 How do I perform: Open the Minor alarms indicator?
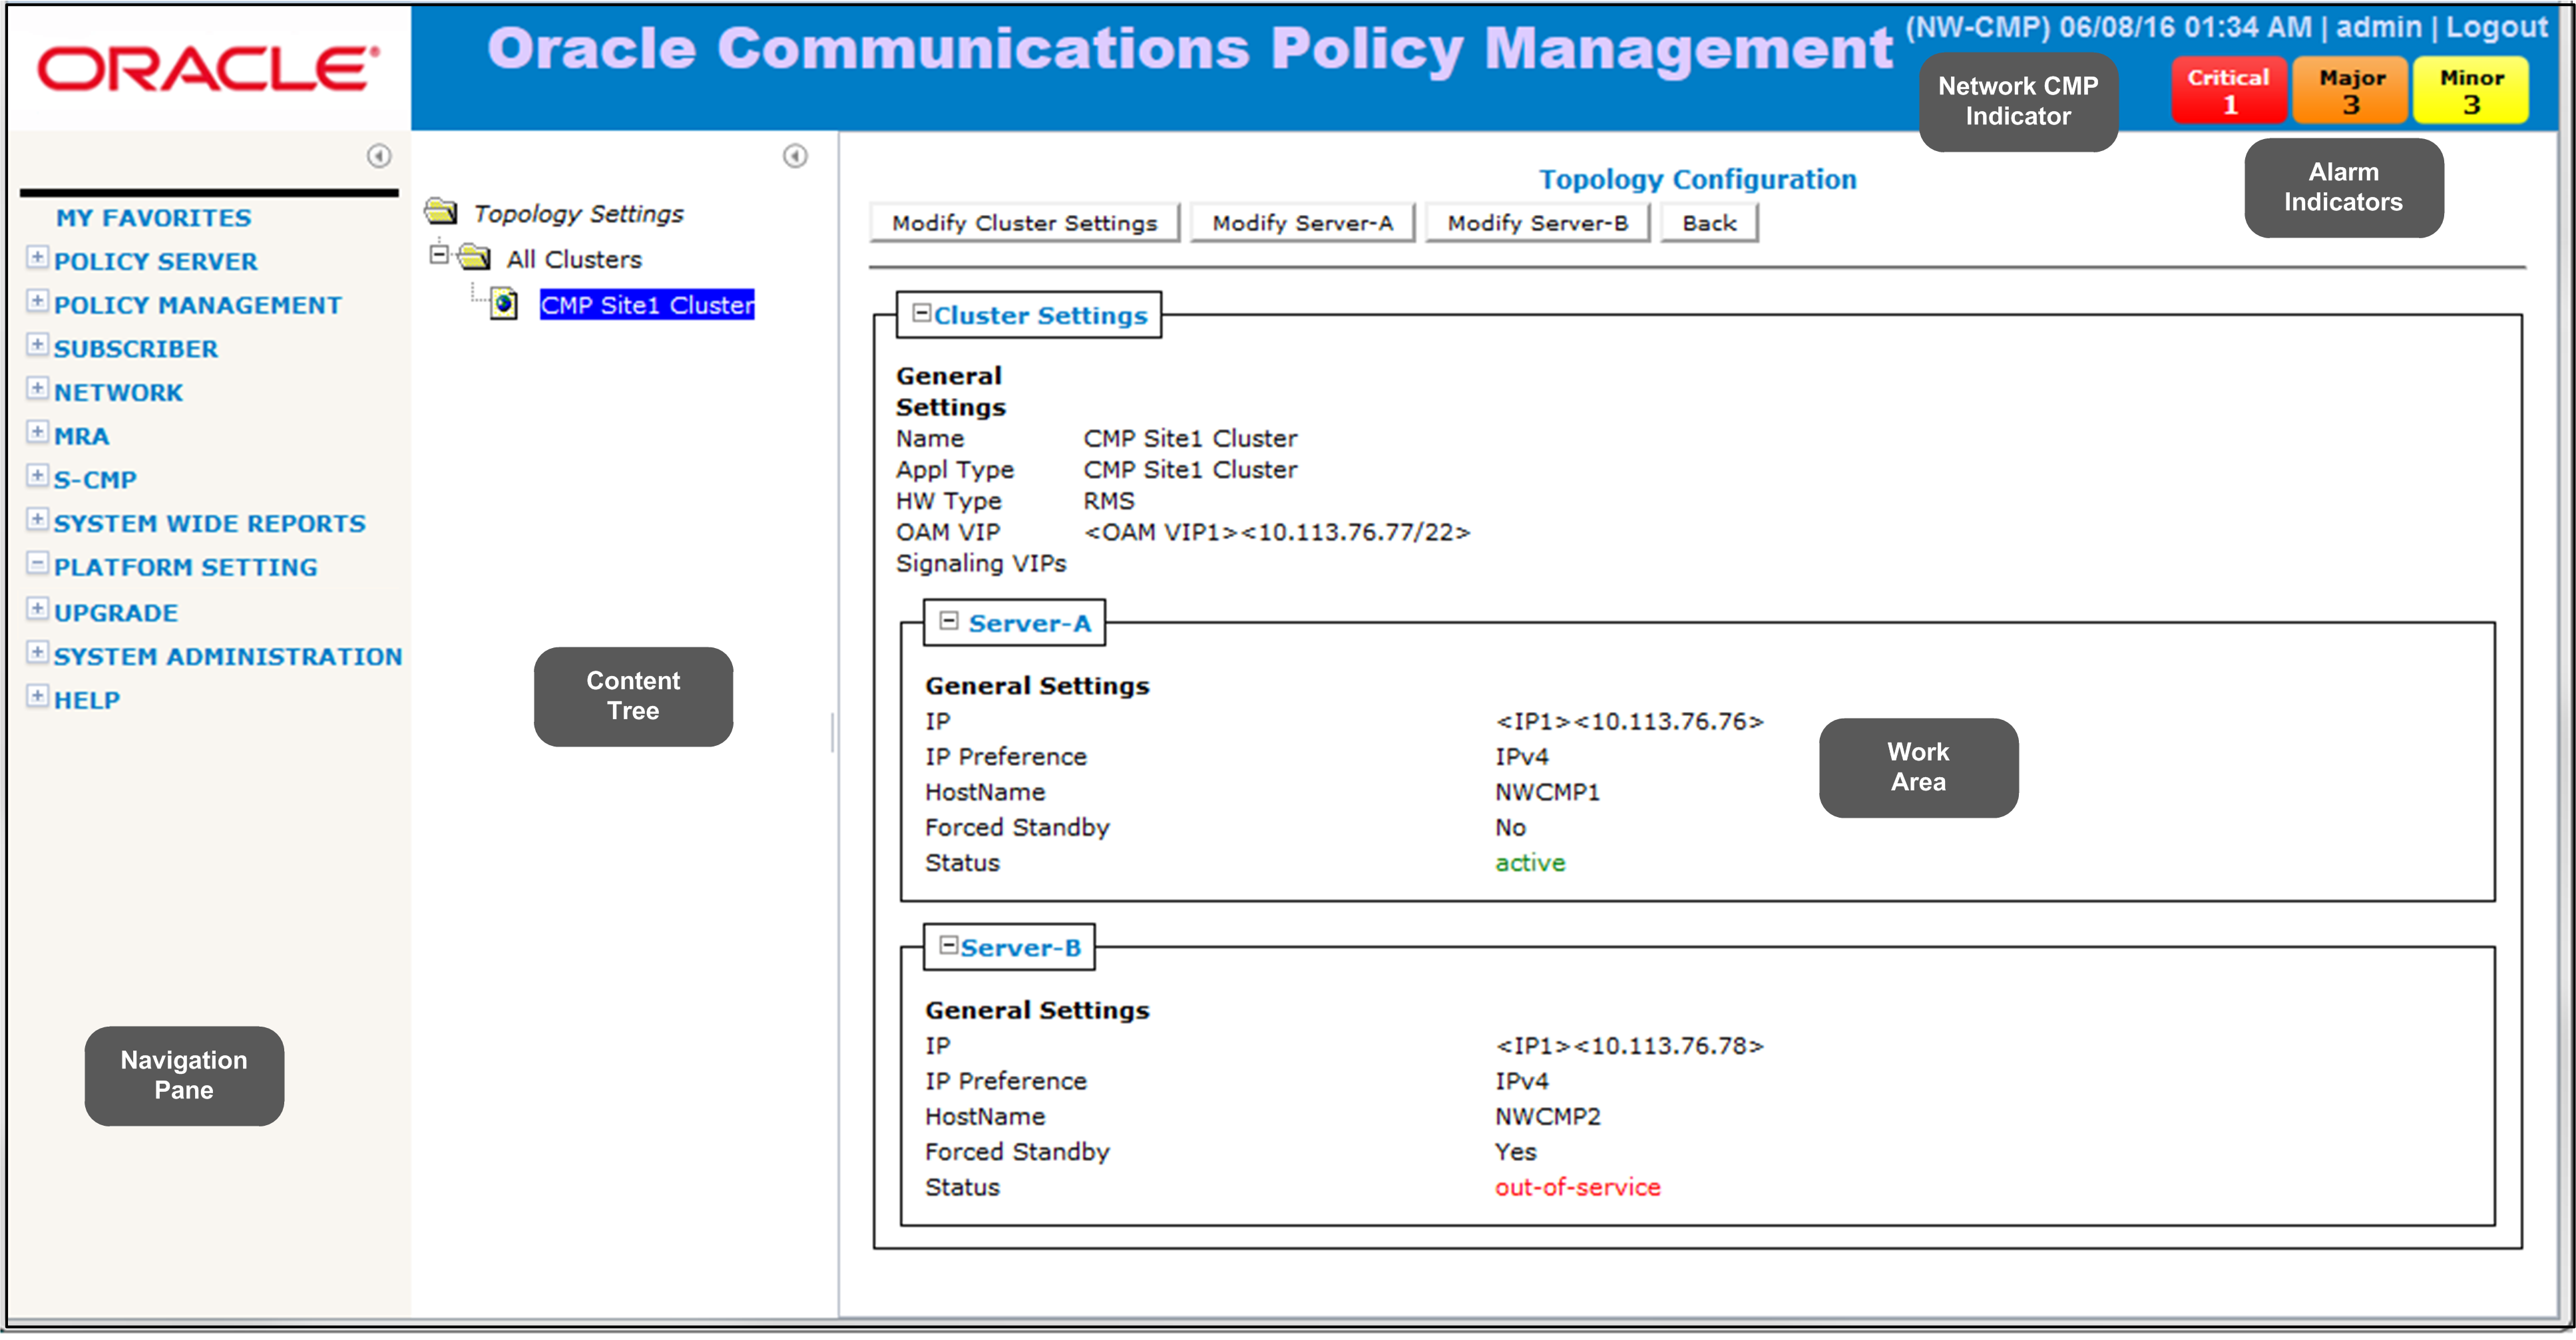pyautogui.click(x=2471, y=91)
